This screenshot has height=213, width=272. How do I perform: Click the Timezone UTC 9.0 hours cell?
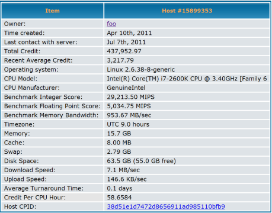click(187, 124)
